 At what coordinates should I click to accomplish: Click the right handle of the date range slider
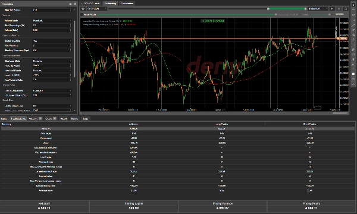click(x=305, y=9)
